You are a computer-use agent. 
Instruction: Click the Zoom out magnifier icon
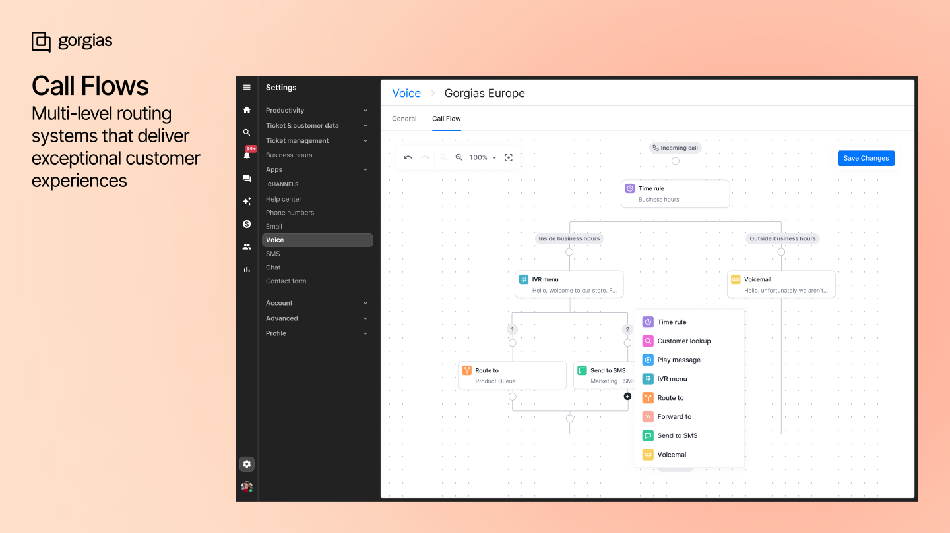[x=460, y=157]
